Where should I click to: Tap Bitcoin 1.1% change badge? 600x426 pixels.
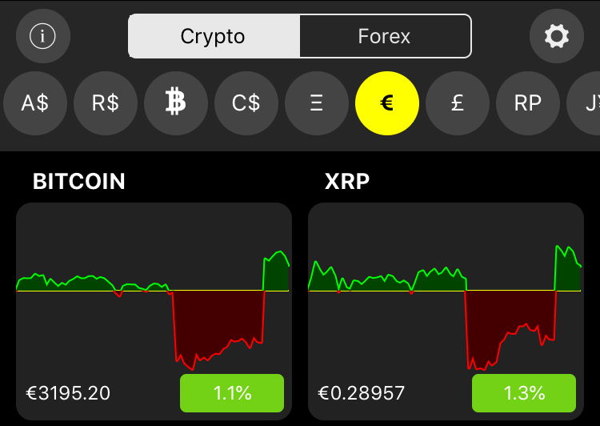[x=232, y=393]
